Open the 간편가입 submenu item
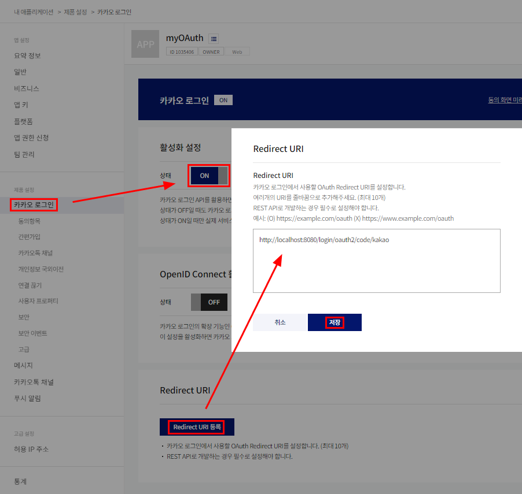This screenshot has height=494, width=522. 30,237
